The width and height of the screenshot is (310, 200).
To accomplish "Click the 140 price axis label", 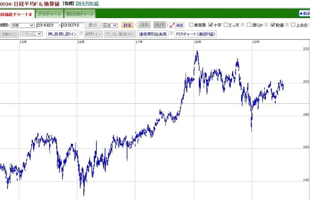I will pyautogui.click(x=306, y=180).
